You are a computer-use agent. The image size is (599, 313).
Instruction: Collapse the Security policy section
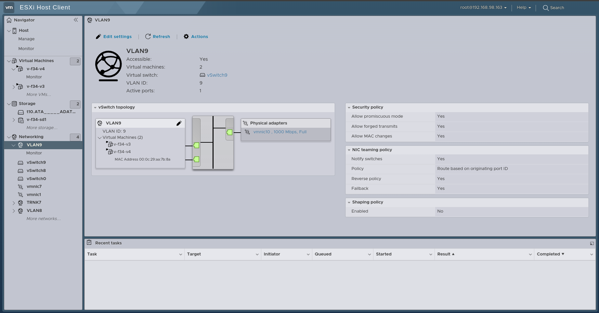click(x=349, y=107)
